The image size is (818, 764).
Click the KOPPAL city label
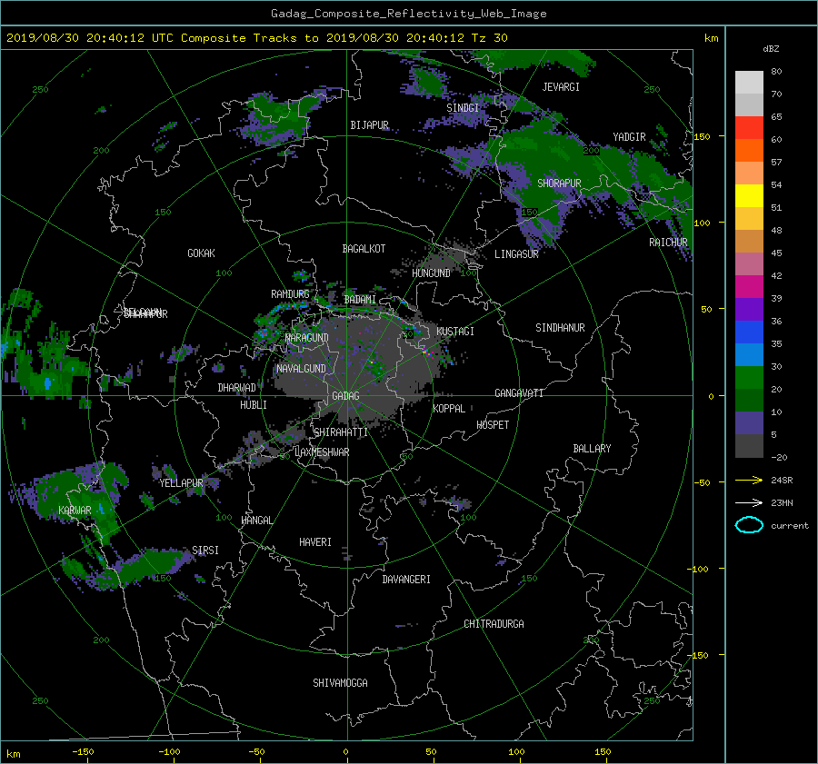[449, 408]
